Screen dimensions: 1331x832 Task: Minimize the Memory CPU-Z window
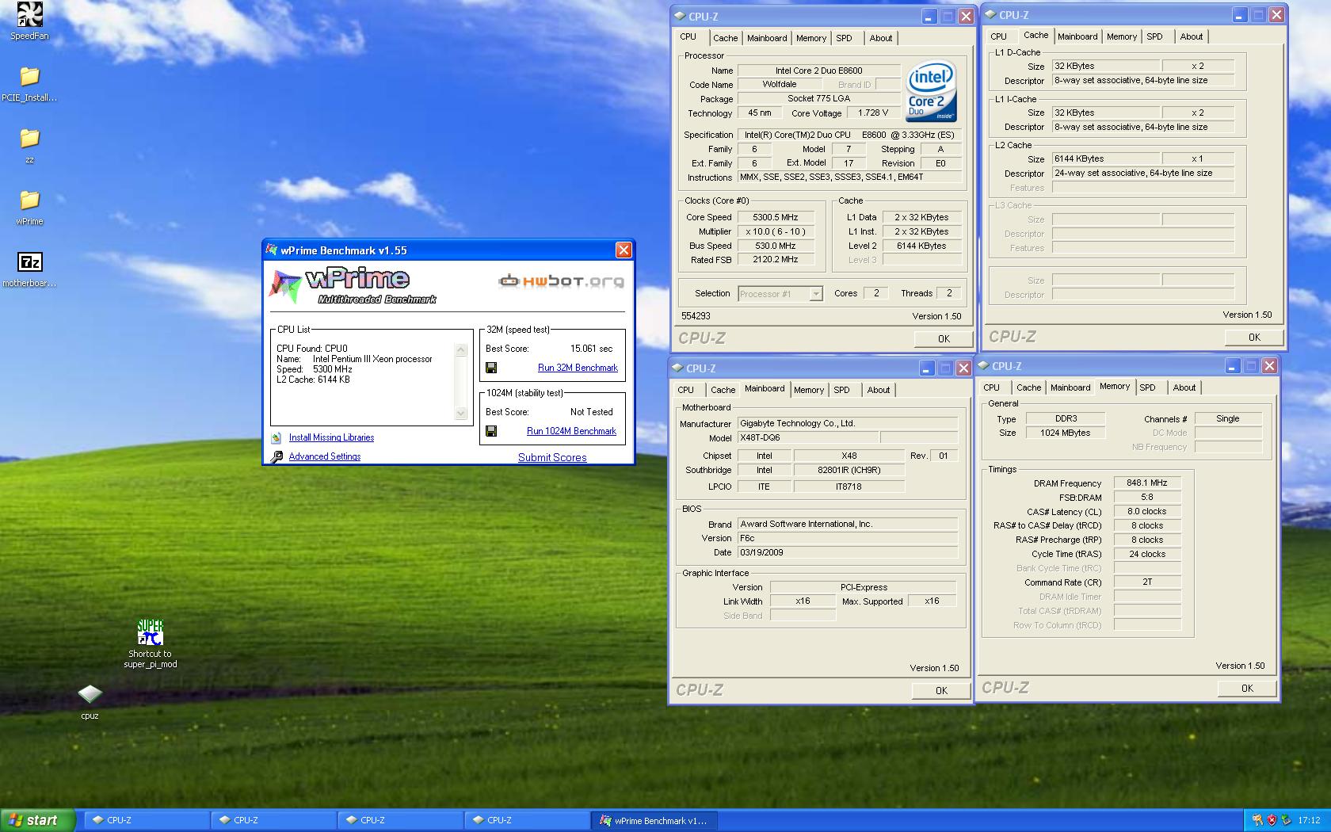pos(1232,366)
